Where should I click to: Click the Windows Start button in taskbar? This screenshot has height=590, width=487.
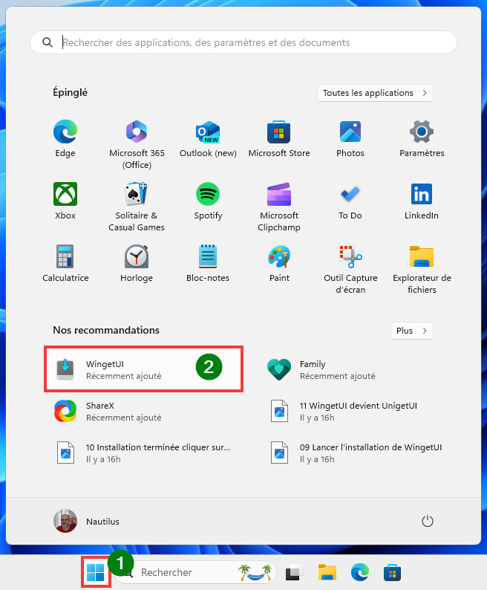96,572
